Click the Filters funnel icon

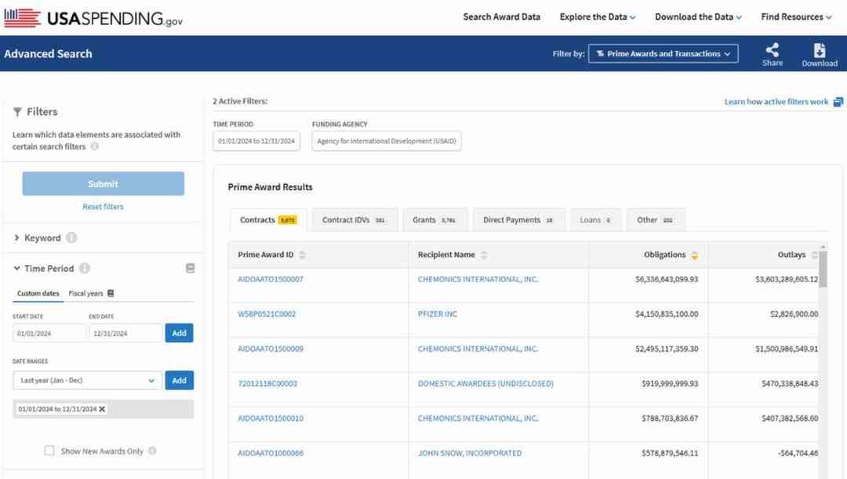(x=17, y=112)
